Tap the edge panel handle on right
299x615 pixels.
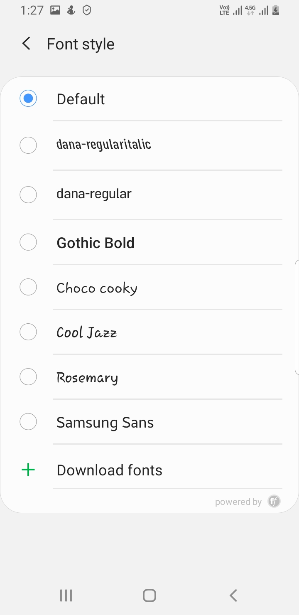[297, 317]
